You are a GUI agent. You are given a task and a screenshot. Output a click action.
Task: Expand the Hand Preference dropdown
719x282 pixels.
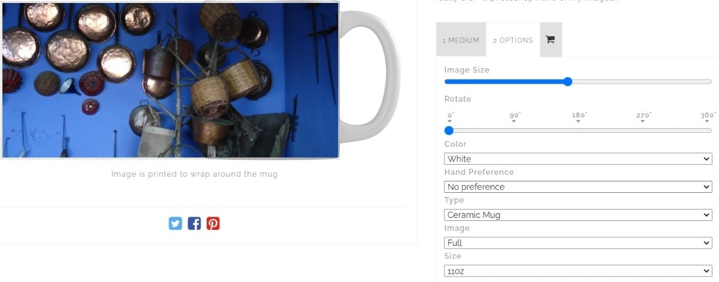pos(578,187)
